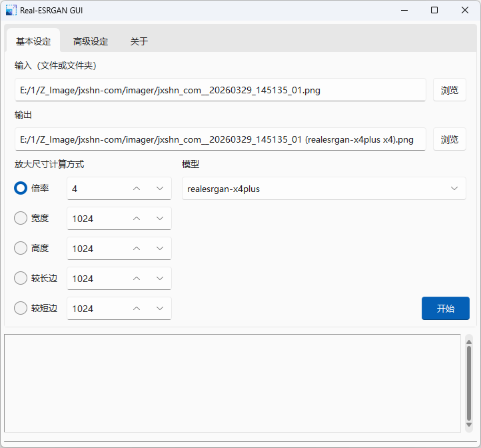Image resolution: width=481 pixels, height=448 pixels.
Task: Increase the 宽度 value with up arrow
Action: click(x=137, y=219)
